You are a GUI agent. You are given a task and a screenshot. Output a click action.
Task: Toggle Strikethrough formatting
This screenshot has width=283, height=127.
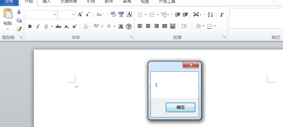click(x=58, y=27)
